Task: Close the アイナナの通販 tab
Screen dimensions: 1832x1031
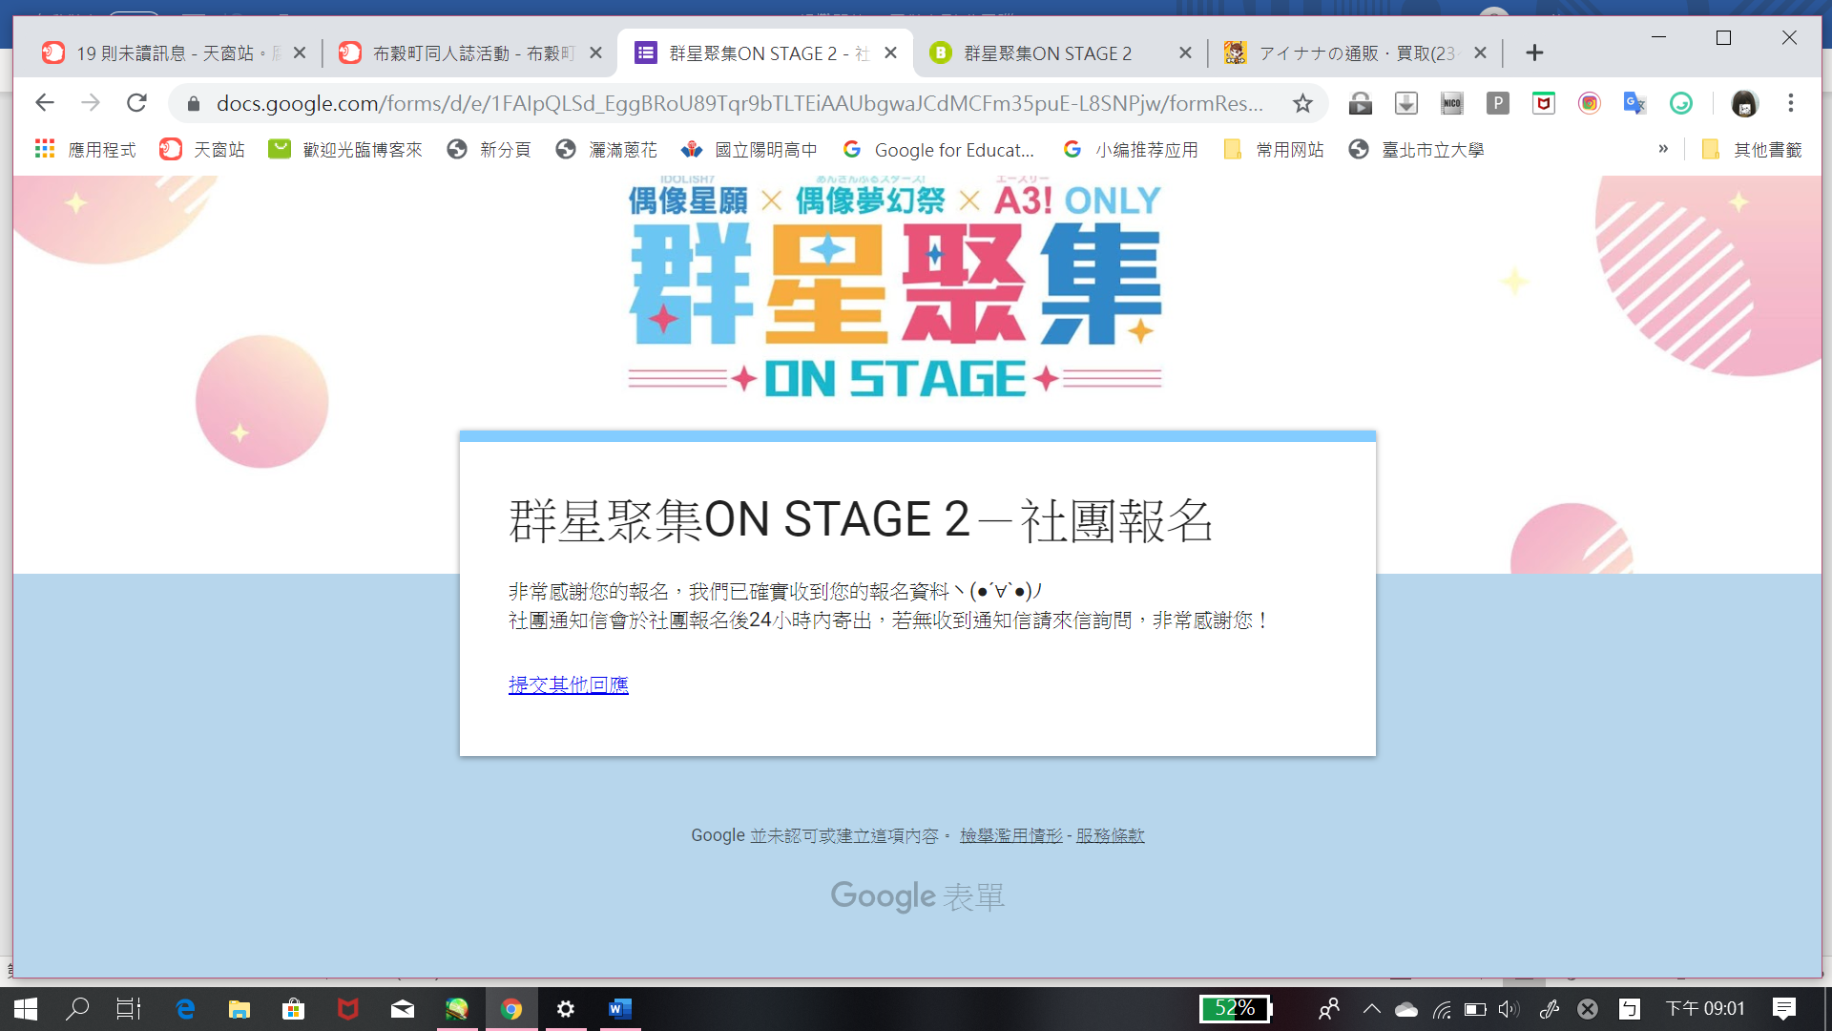Action: 1480,53
